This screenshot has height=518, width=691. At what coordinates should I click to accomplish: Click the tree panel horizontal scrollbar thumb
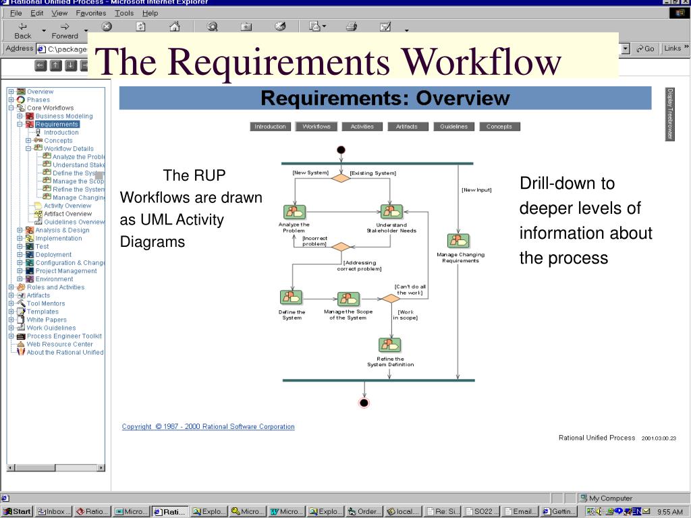[35, 468]
